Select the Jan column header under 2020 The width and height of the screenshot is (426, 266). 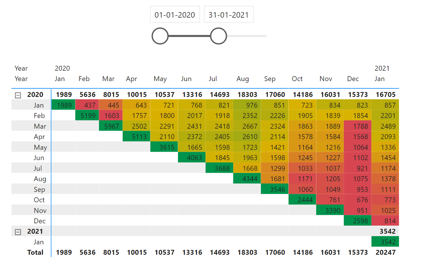(x=60, y=79)
